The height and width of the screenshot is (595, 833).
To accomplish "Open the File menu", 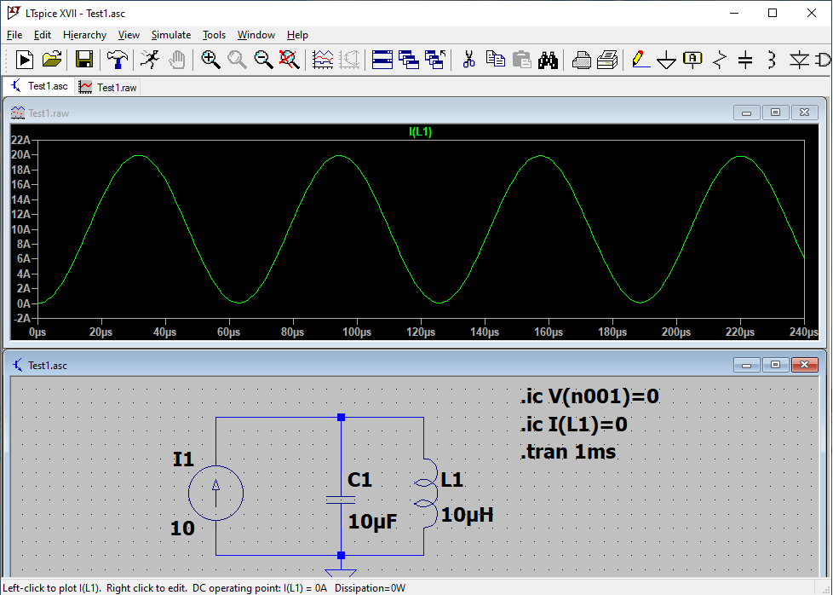I will pos(14,35).
